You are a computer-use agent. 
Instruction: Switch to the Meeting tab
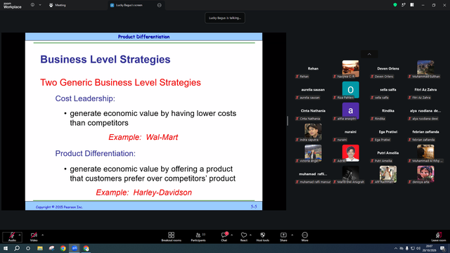[58, 5]
